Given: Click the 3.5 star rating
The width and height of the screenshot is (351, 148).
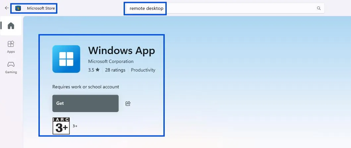Looking at the screenshot, I should 94,70.
